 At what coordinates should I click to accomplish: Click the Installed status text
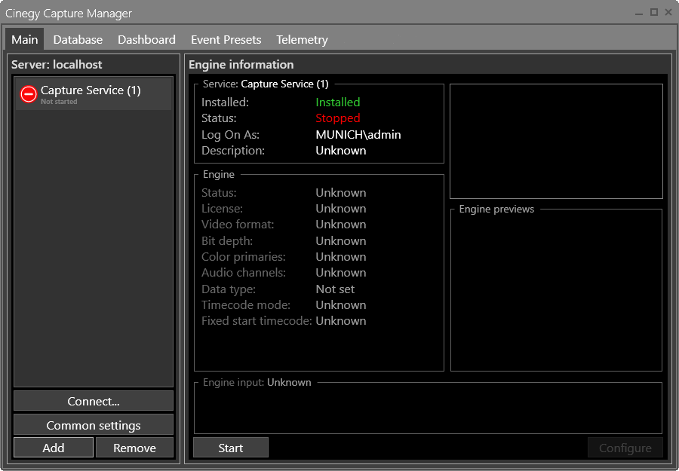(x=338, y=102)
